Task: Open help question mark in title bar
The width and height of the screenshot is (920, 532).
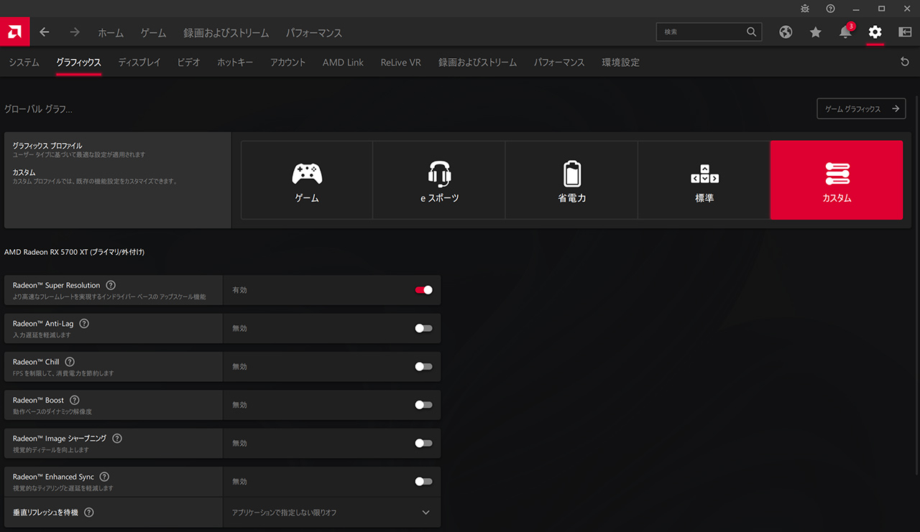Action: coord(830,9)
